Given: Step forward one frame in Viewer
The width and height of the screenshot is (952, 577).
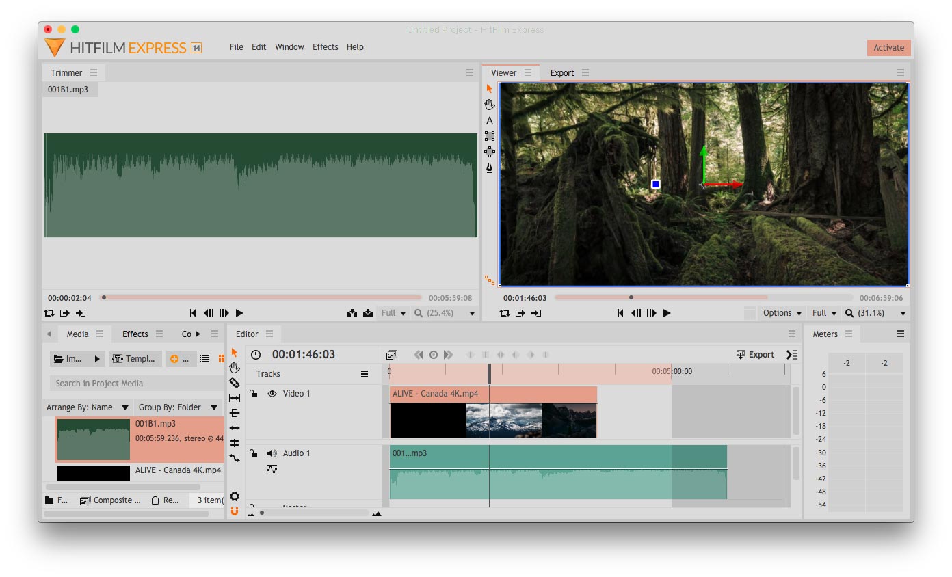Looking at the screenshot, I should pos(651,313).
